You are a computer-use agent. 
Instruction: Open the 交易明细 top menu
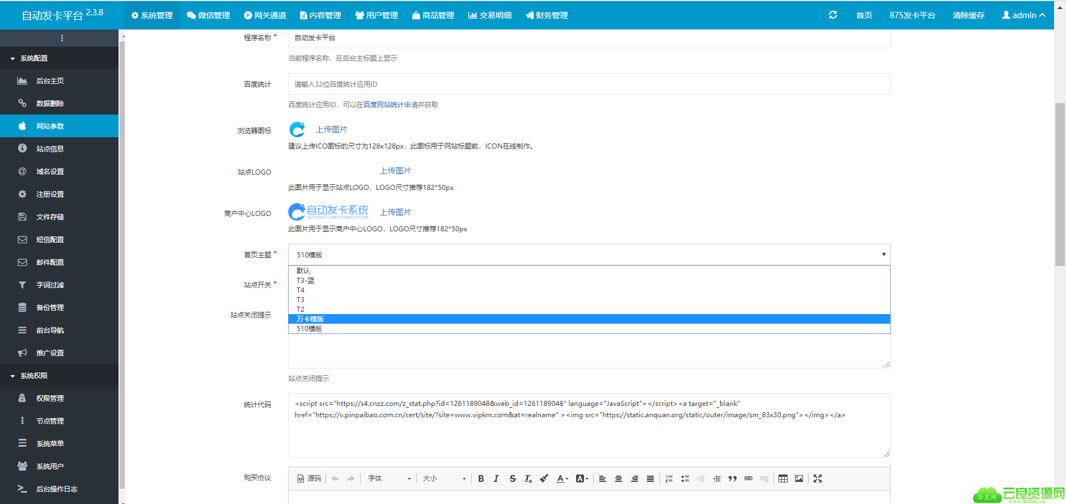(x=490, y=15)
